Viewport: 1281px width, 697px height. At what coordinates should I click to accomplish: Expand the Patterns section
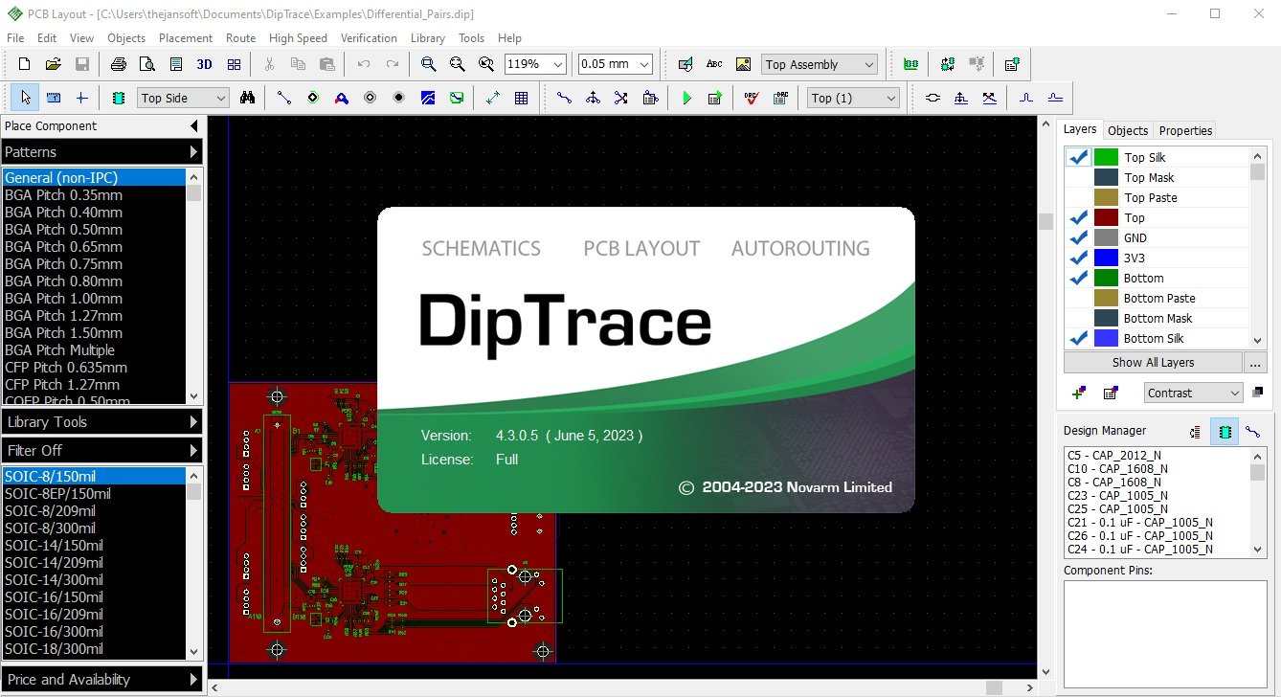pos(101,152)
